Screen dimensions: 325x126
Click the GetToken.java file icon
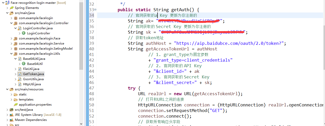point(20,74)
